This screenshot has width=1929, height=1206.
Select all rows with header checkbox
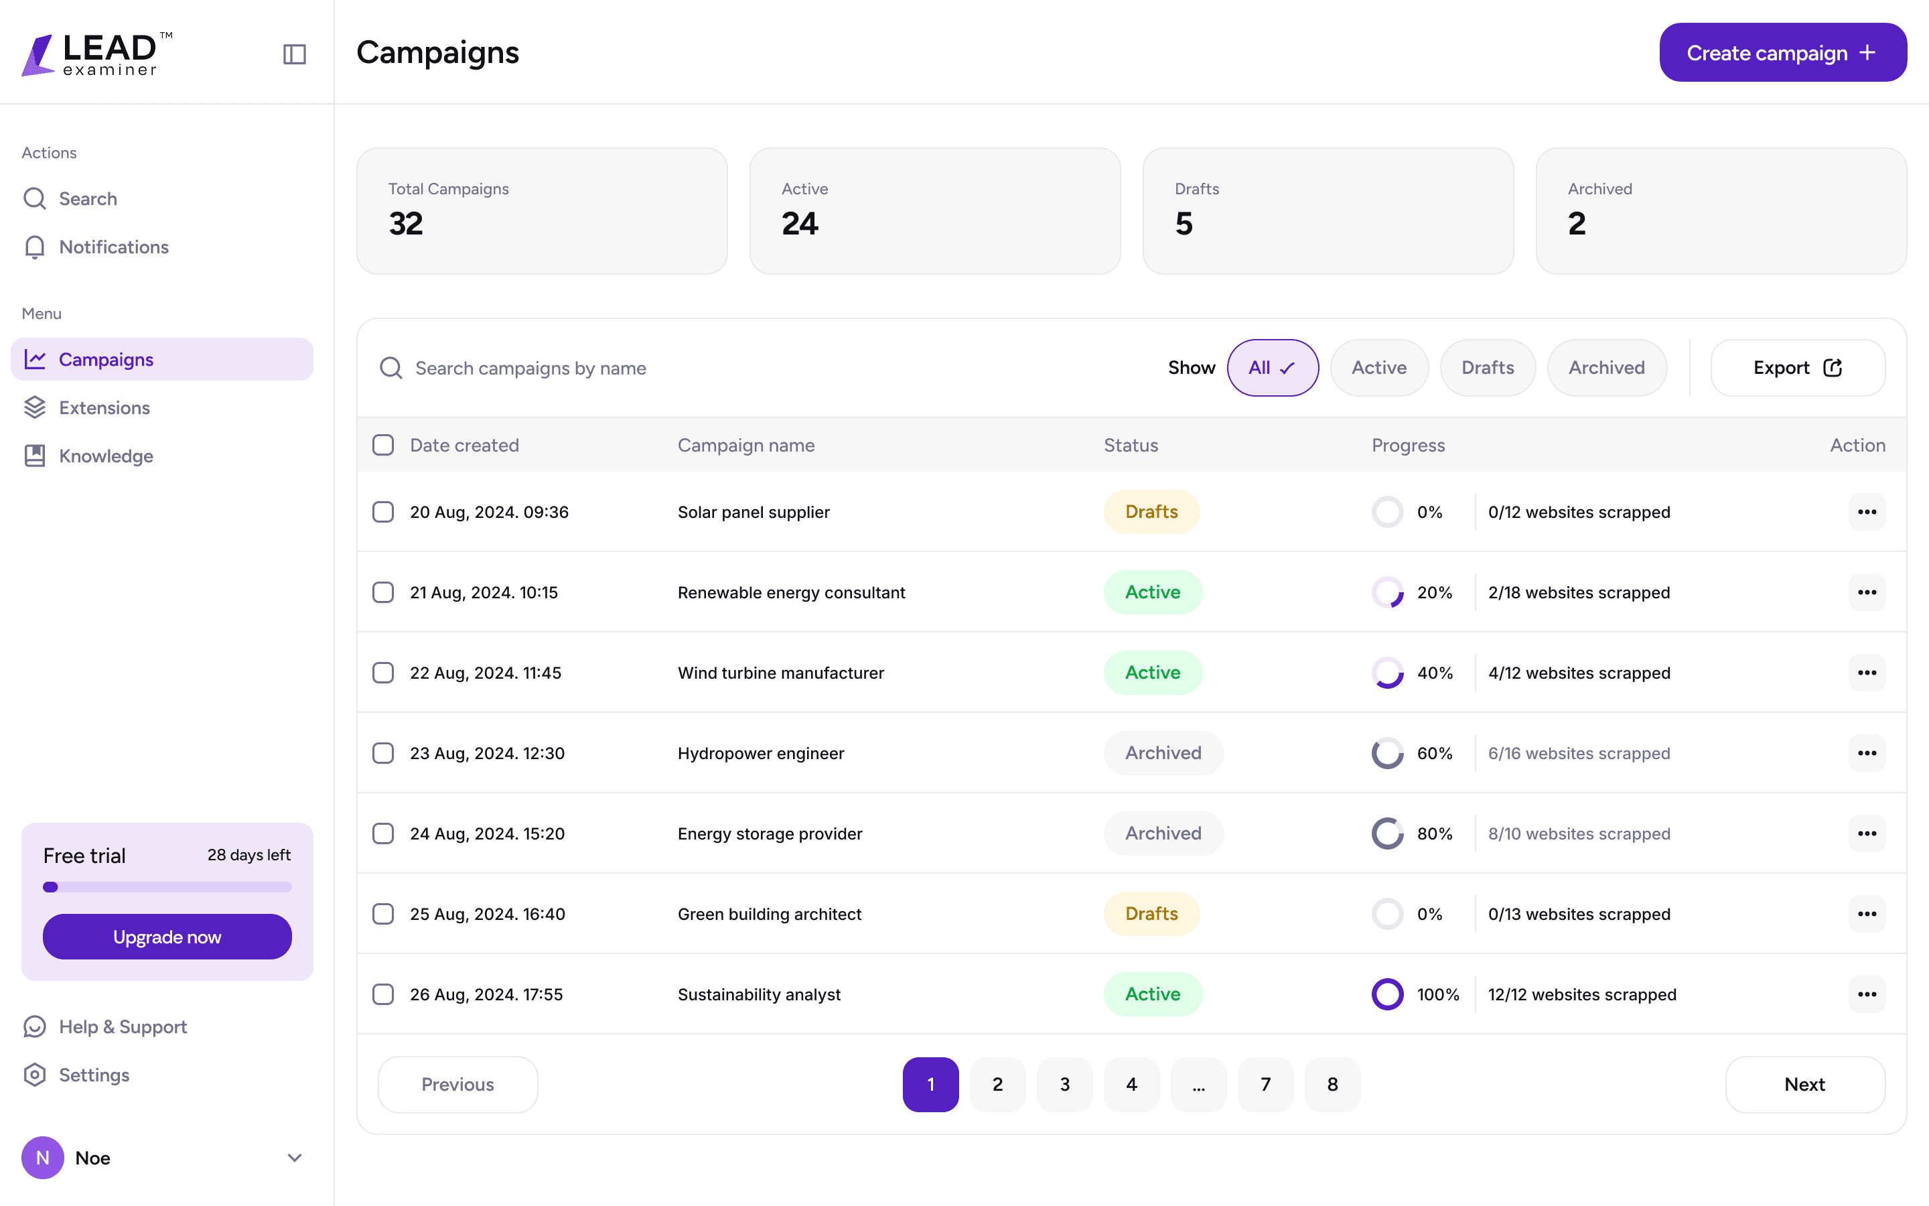pyautogui.click(x=383, y=445)
